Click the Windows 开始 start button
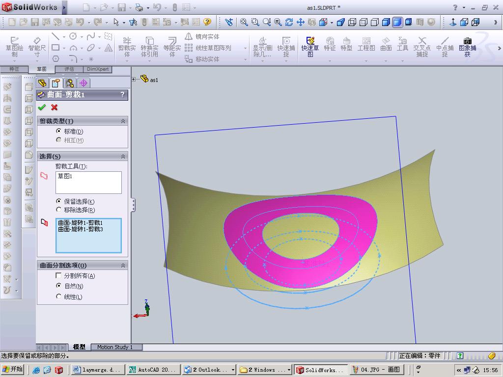 (13, 370)
